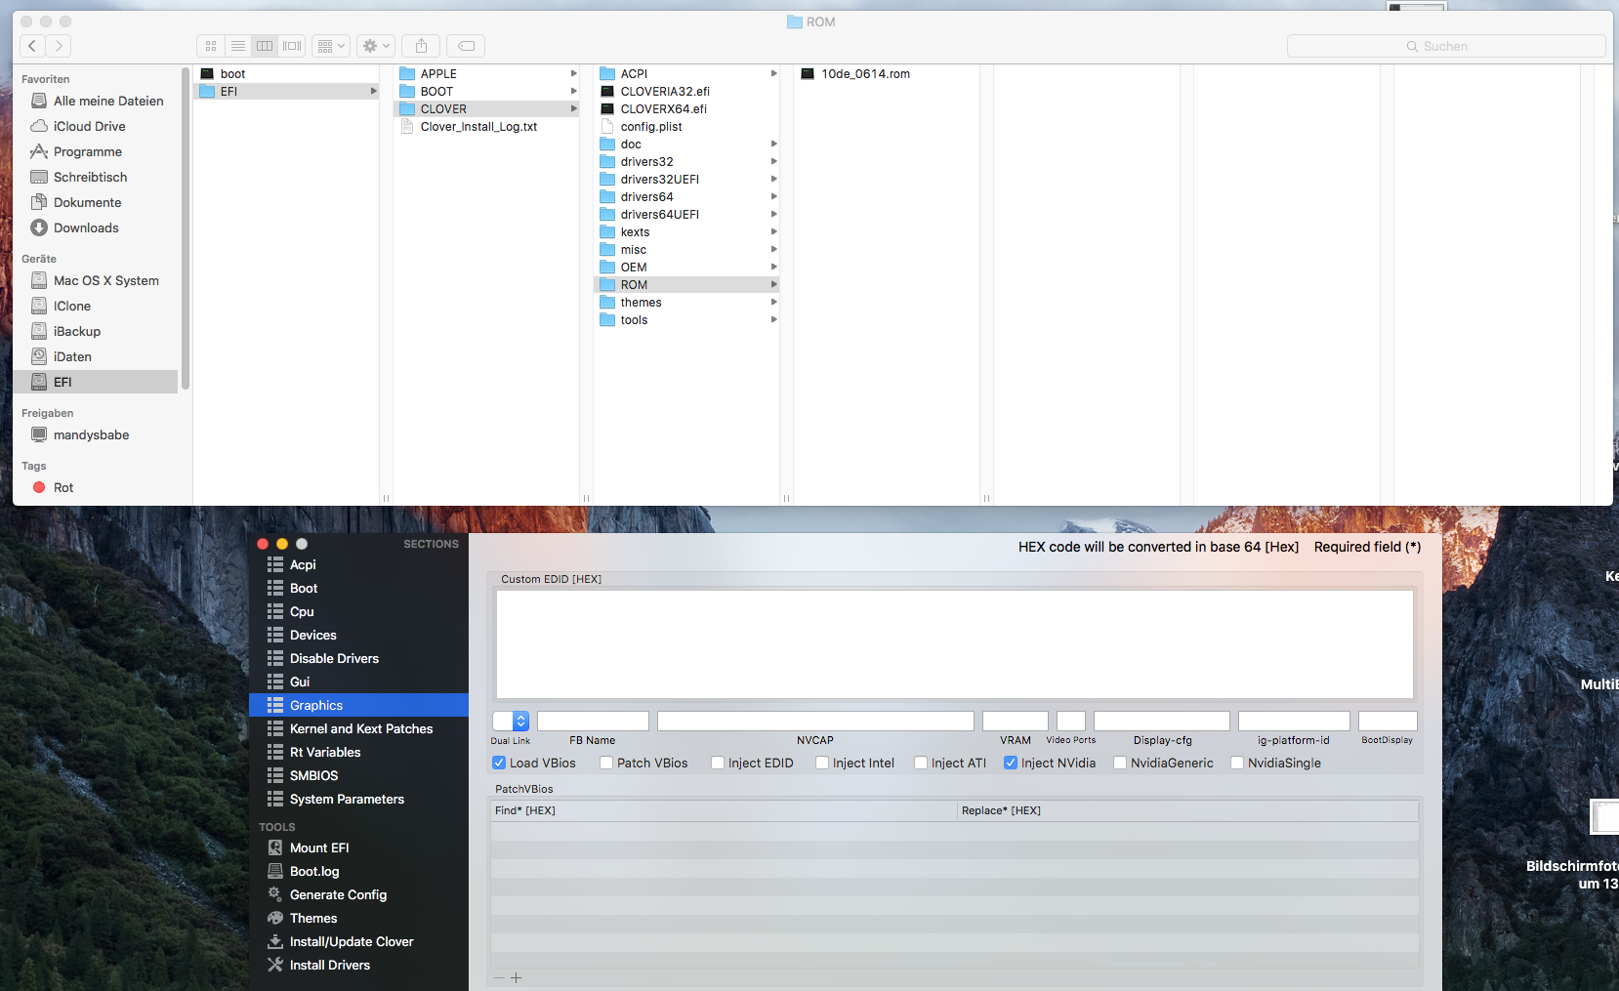
Task: Open the 10de_0614.rom file
Action: coord(864,74)
